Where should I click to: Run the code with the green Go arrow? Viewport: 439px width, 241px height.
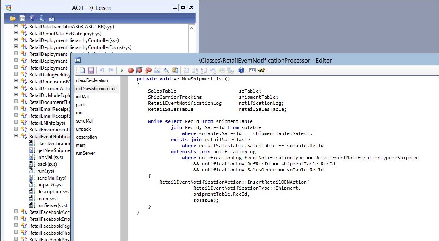pos(122,70)
